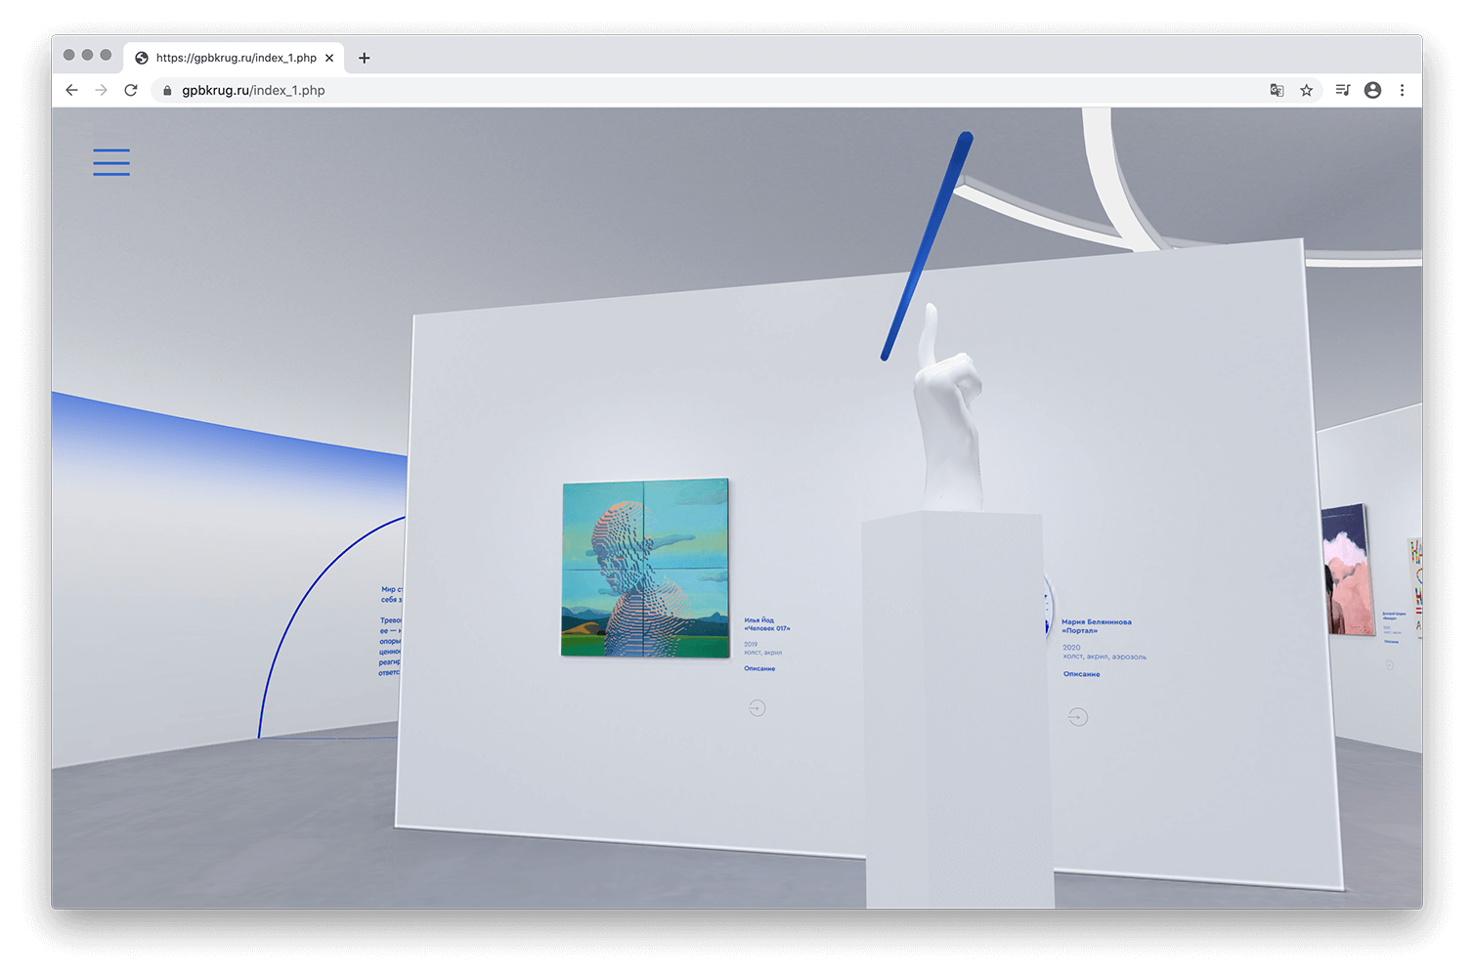Open the translate page icon
1474x977 pixels.
tap(1277, 90)
